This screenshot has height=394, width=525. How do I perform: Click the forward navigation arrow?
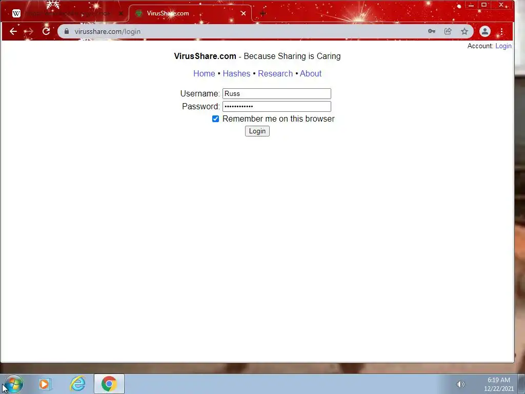coord(29,31)
